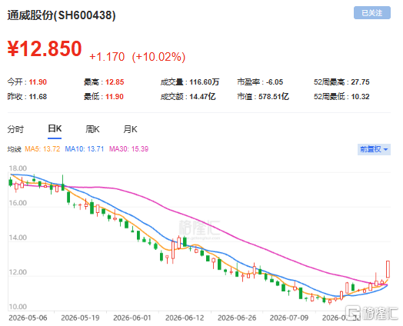403x326 pixels.
Task: Click the 52周最高 value 27.75
Action: pos(361,82)
